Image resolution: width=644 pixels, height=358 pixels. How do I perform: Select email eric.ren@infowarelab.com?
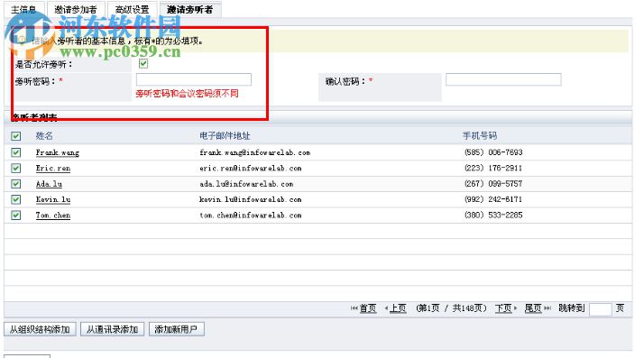[x=251, y=168]
